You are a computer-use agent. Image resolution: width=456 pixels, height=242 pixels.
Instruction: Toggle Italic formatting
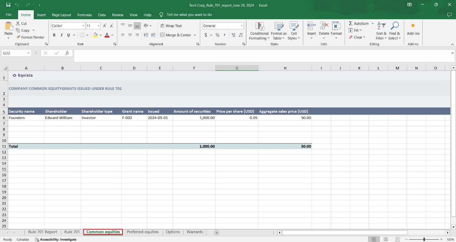[62, 35]
